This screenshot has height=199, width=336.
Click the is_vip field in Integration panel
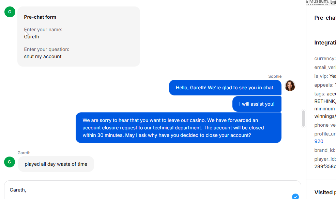tap(325, 76)
